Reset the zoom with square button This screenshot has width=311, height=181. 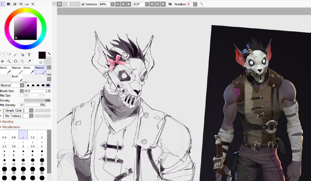point(129,4)
